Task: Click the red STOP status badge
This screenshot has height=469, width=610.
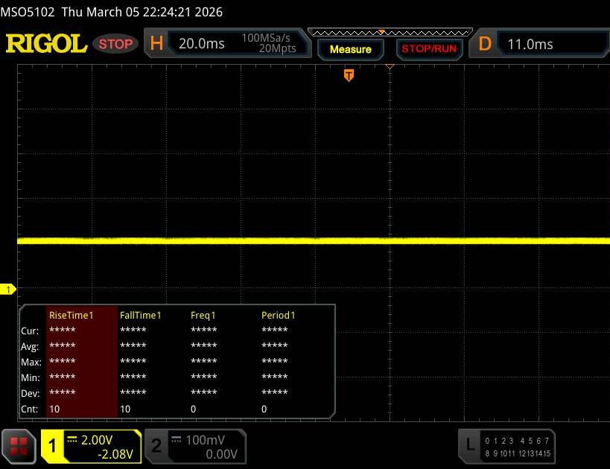Action: [x=116, y=44]
